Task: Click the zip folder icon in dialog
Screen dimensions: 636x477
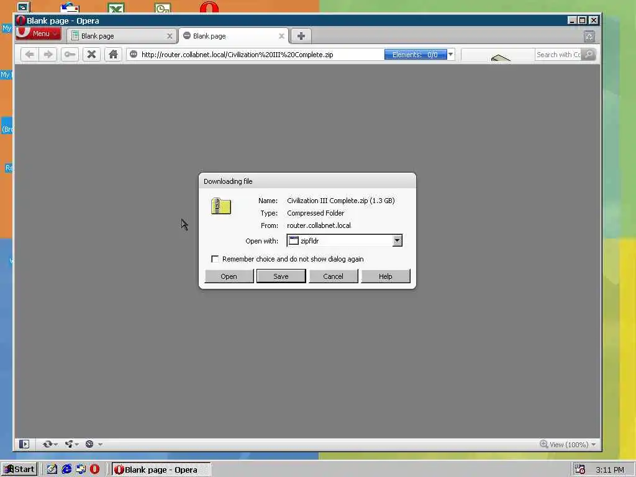Action: pyautogui.click(x=221, y=206)
